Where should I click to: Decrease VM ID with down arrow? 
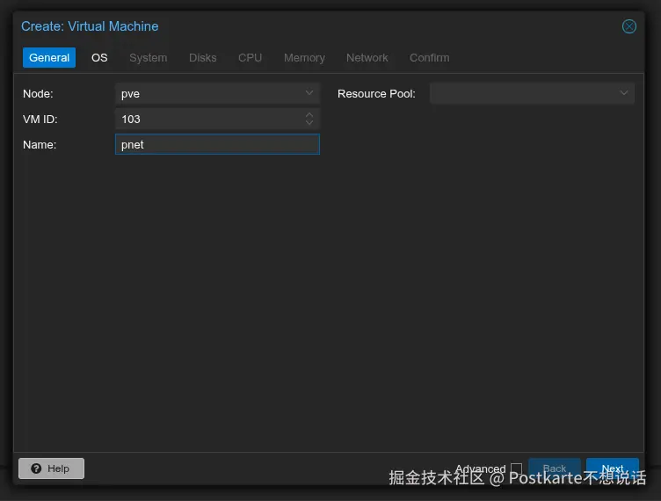309,123
